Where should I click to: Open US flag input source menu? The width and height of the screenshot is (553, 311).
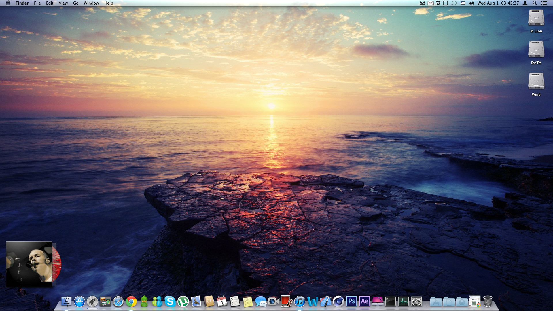[x=463, y=3]
